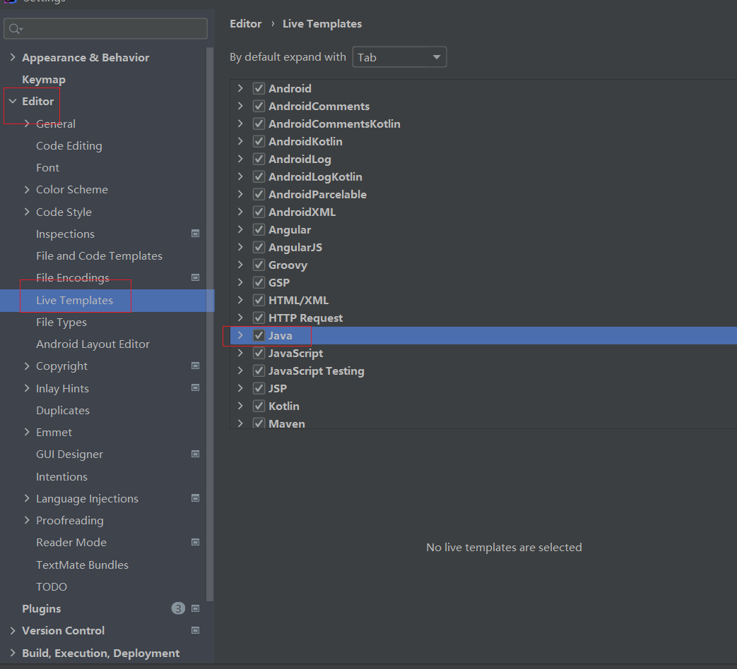
Task: Click the project-level icon beside Language Injections
Action: point(196,498)
